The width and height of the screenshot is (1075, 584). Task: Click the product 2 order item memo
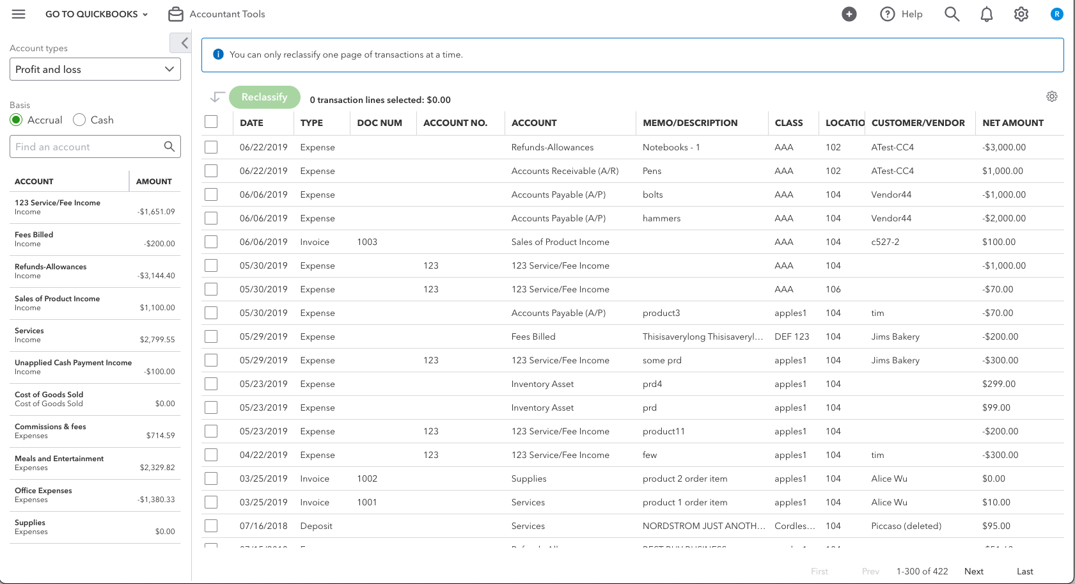[685, 478]
